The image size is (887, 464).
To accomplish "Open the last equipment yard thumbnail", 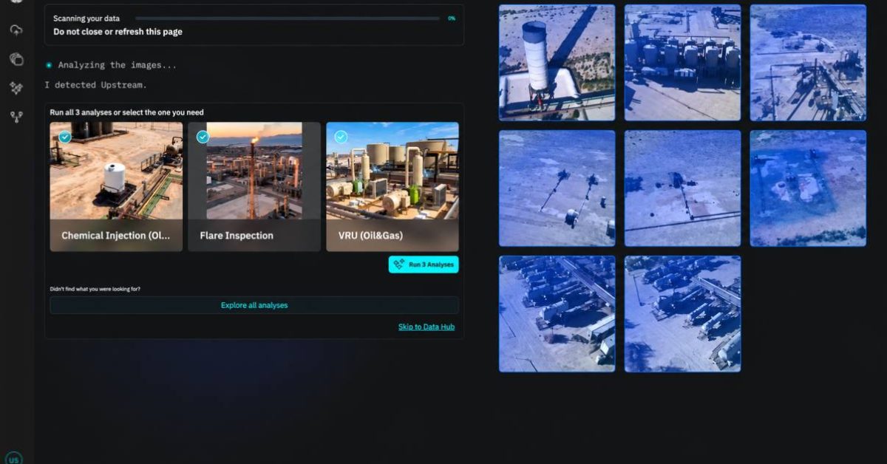I will pyautogui.click(x=682, y=314).
